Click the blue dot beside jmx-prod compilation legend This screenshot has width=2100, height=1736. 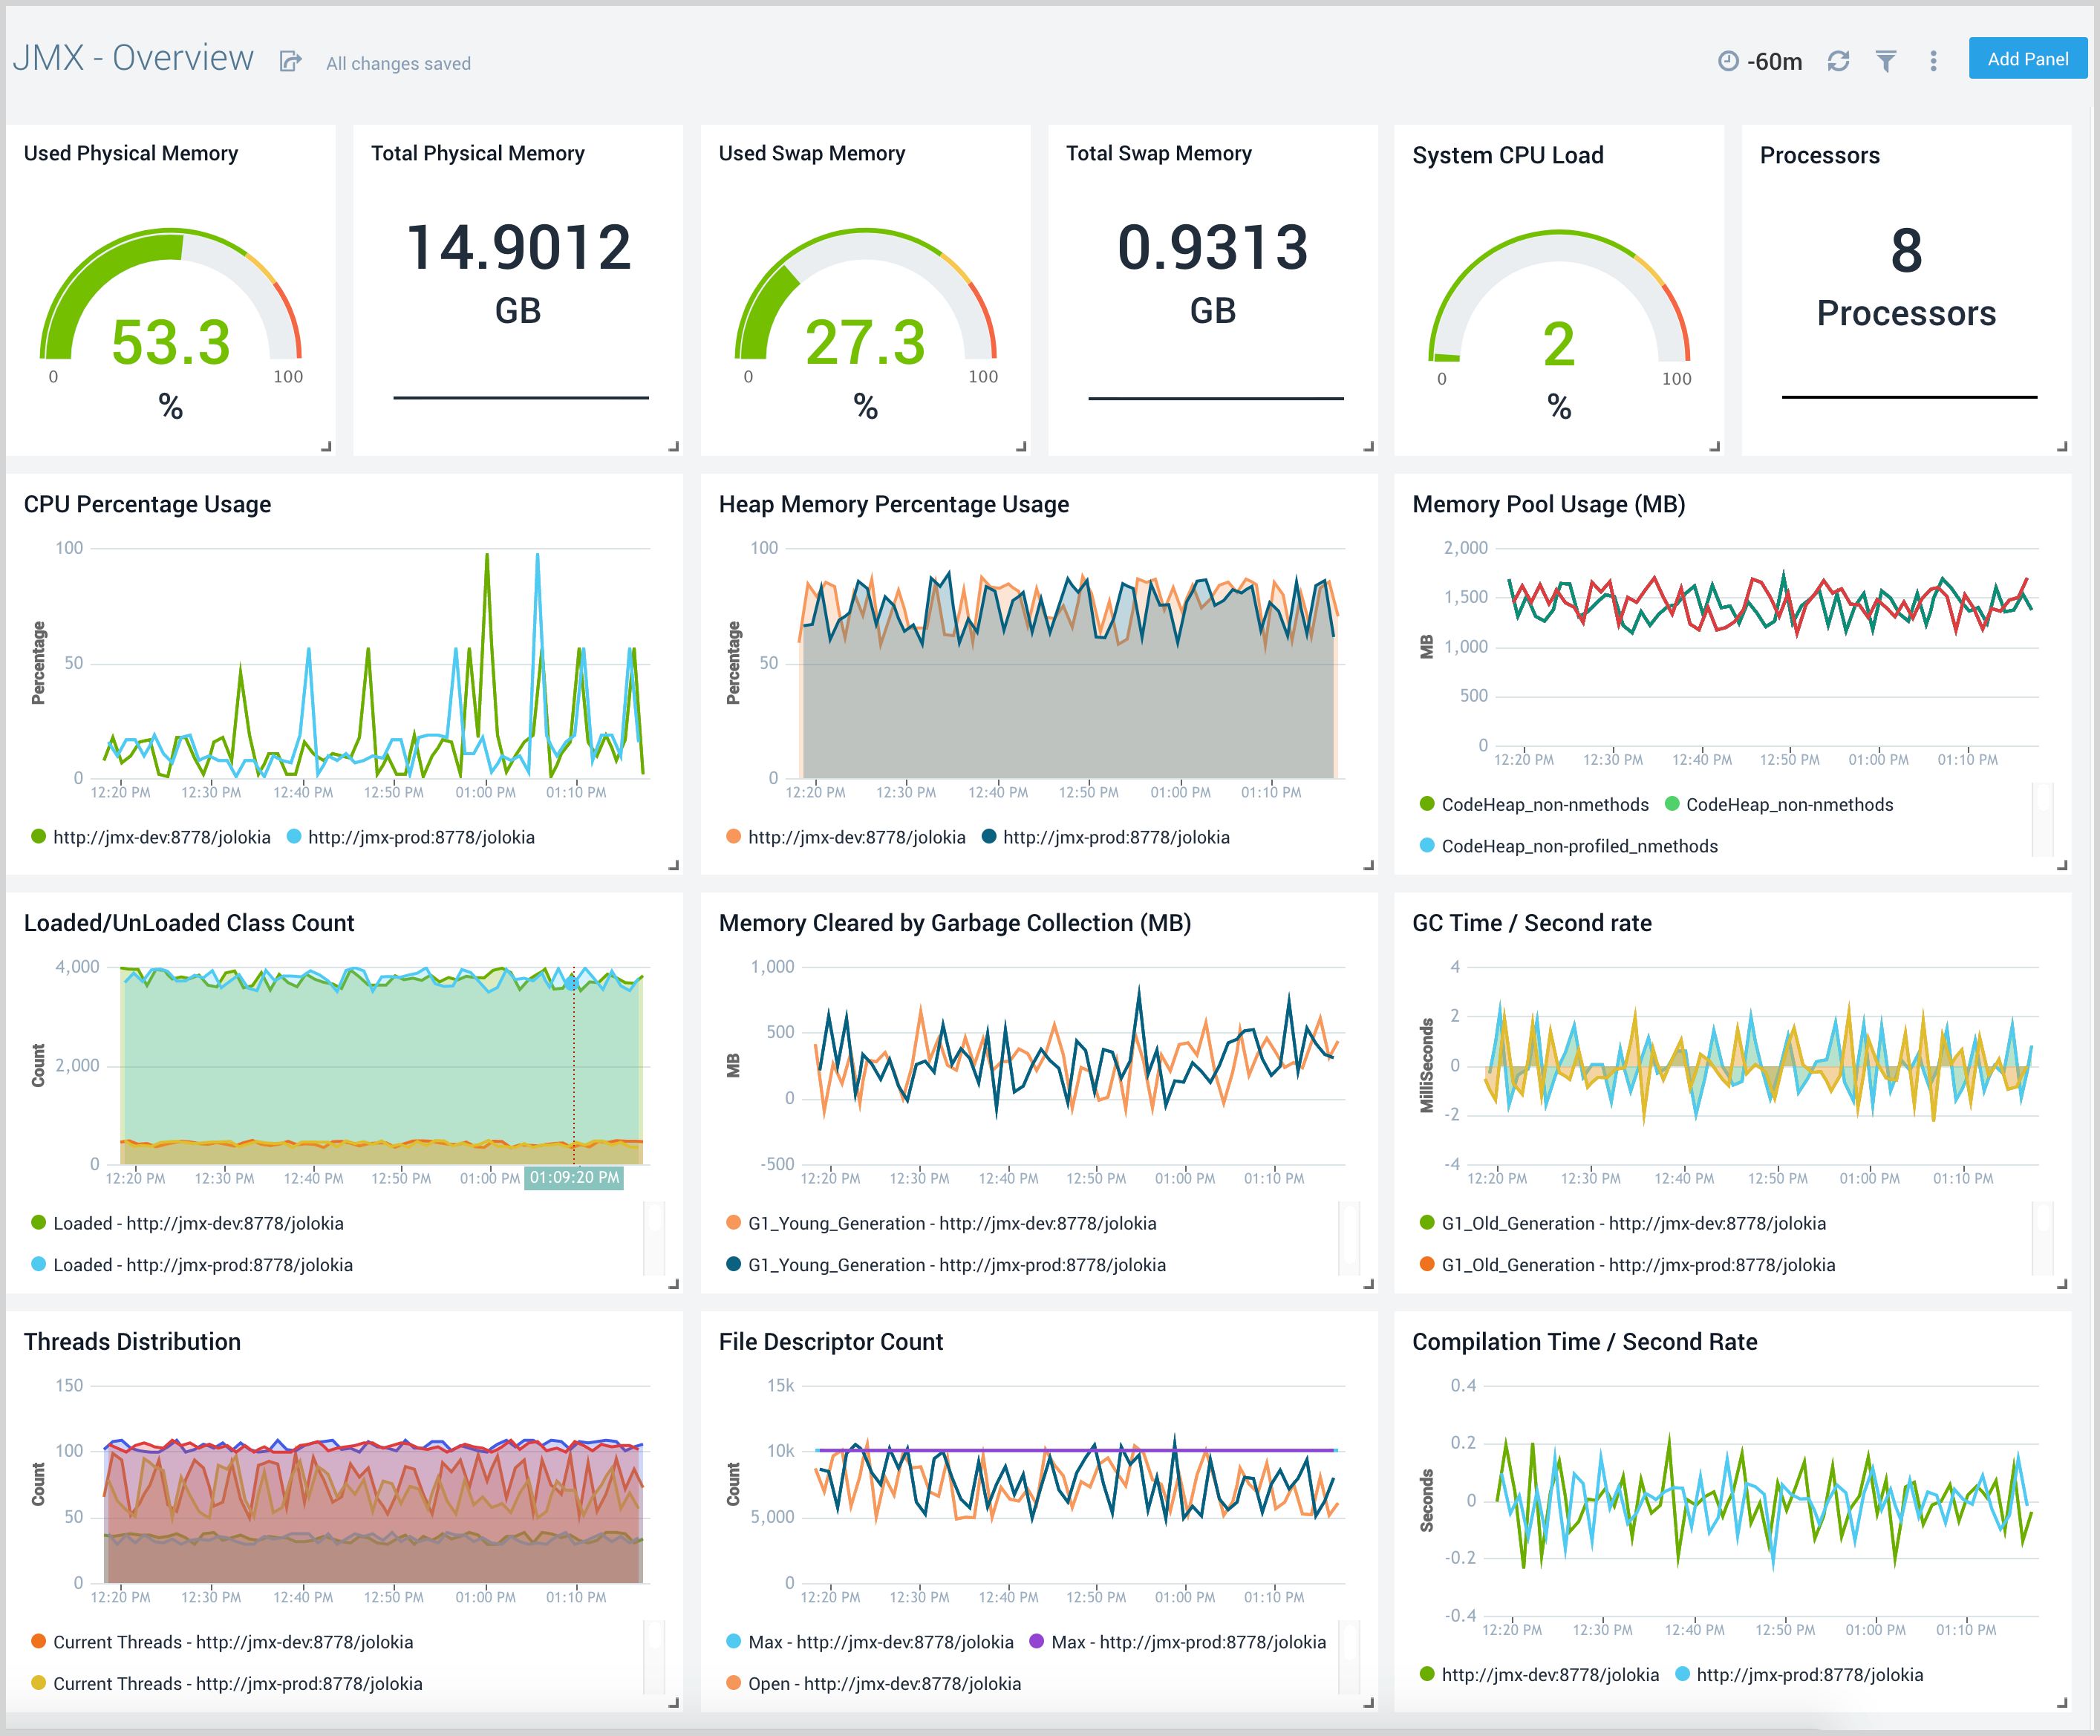[1682, 1674]
